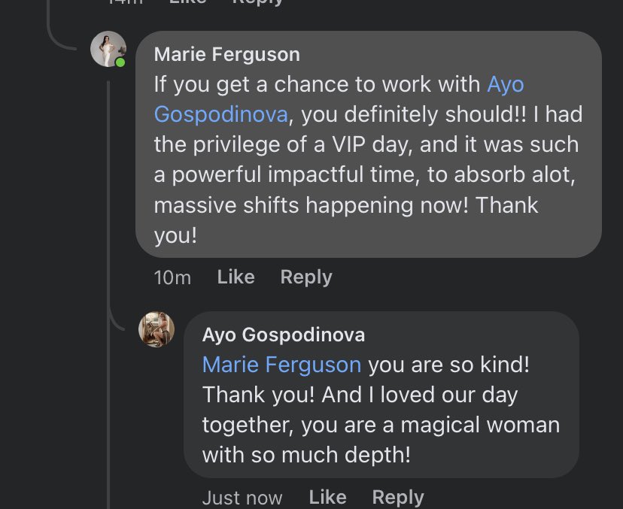The width and height of the screenshot is (623, 509).
Task: Open Ayo Gospodinova's profile picture thumbnail
Action: pos(157,329)
